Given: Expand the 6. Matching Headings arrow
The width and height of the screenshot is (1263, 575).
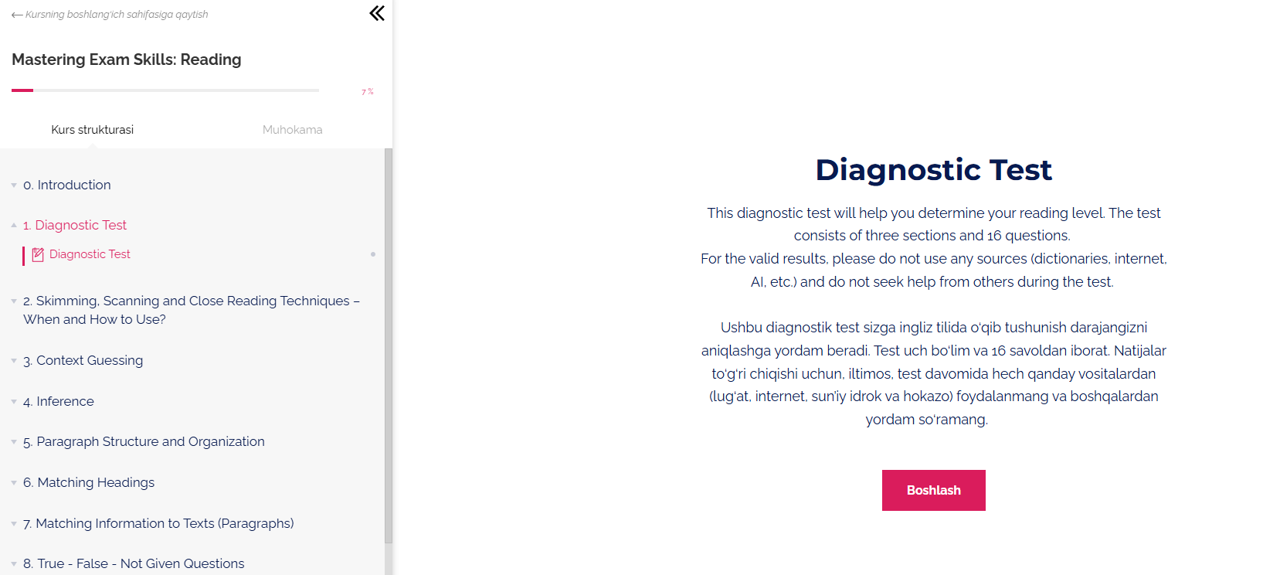Looking at the screenshot, I should tap(14, 483).
